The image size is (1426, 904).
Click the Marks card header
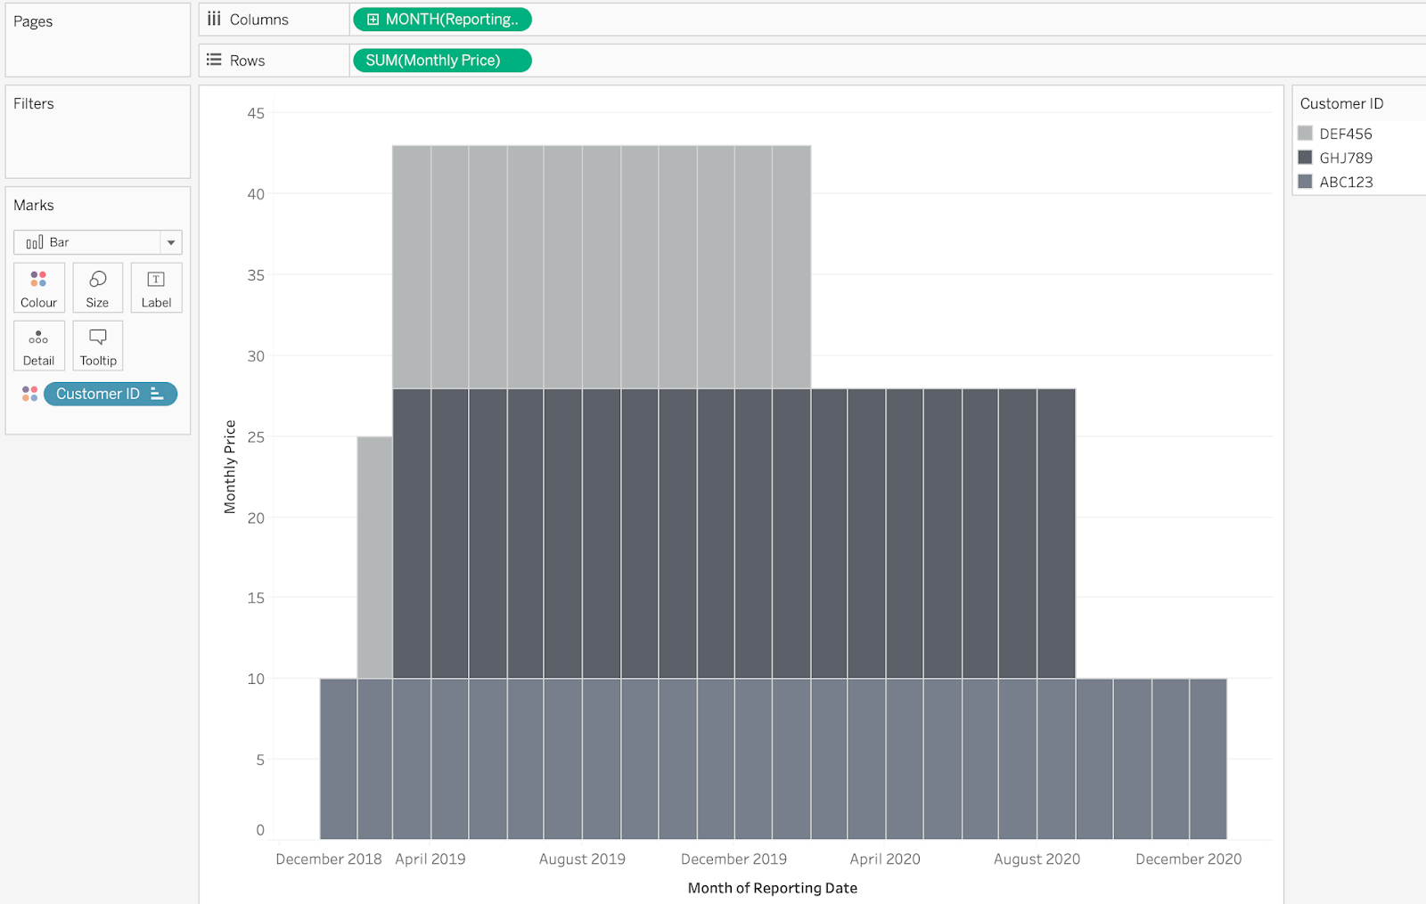pos(33,205)
